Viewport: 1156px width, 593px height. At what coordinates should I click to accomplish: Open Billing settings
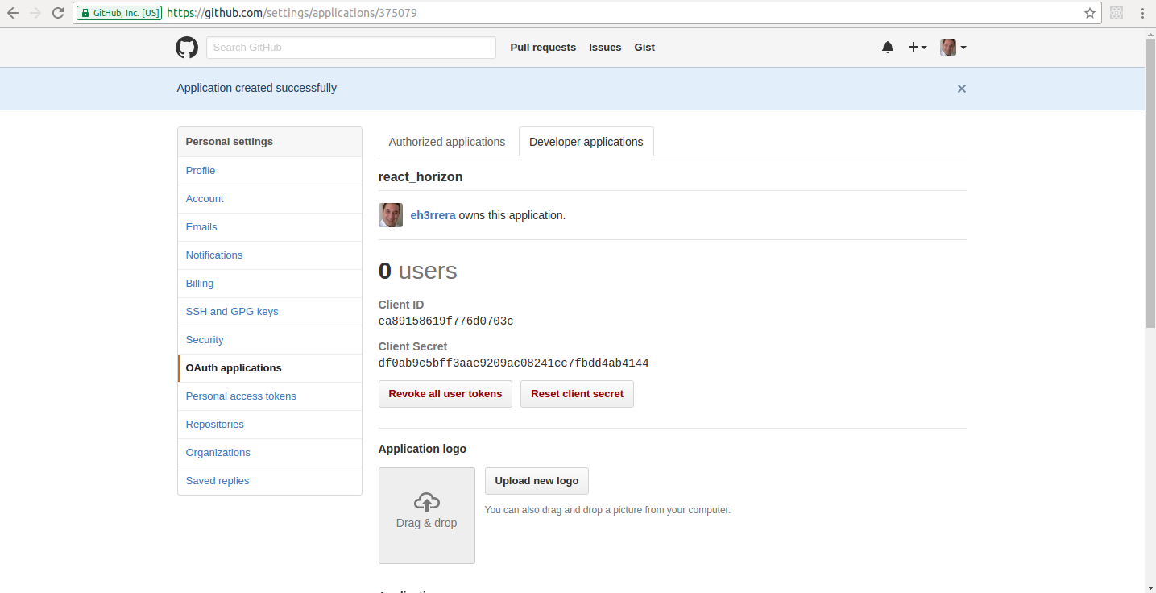(270, 284)
